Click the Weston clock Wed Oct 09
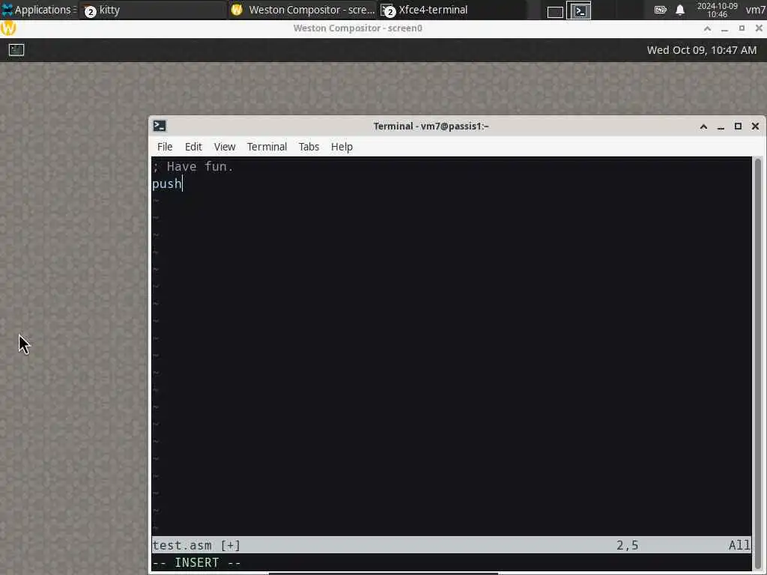 coord(701,50)
